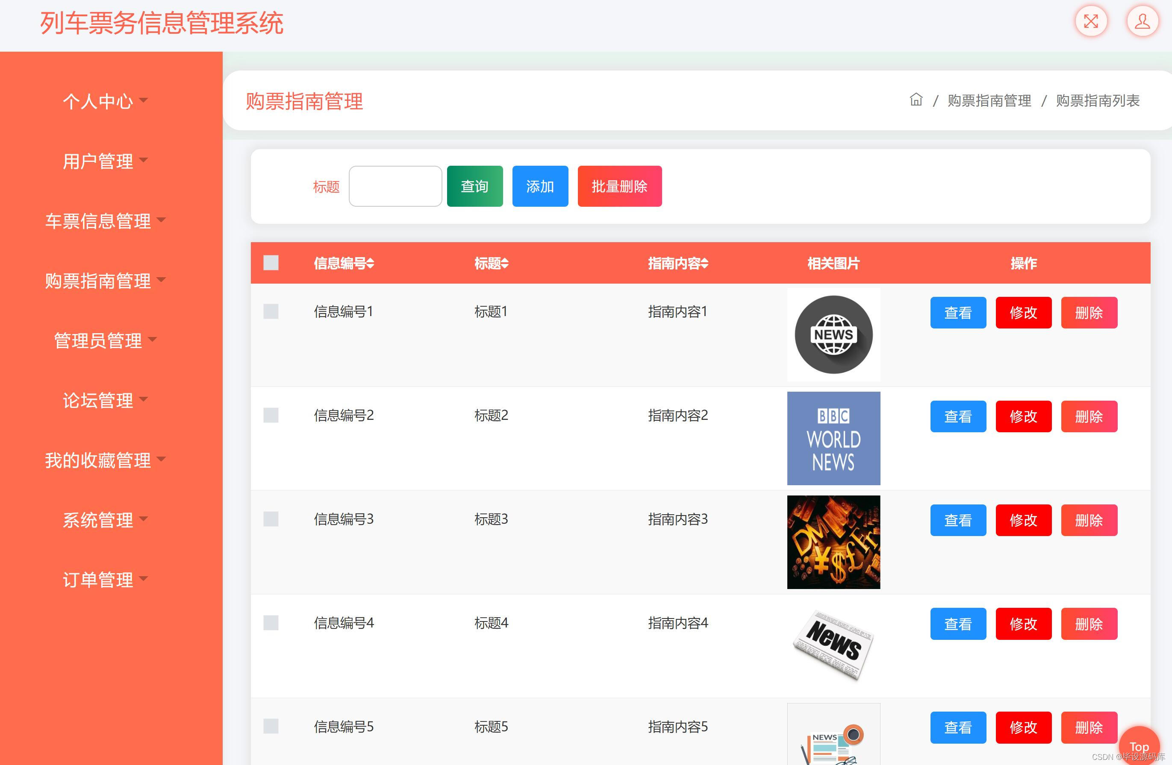
Task: Toggle the select-all checkbox in table header
Action: (271, 264)
